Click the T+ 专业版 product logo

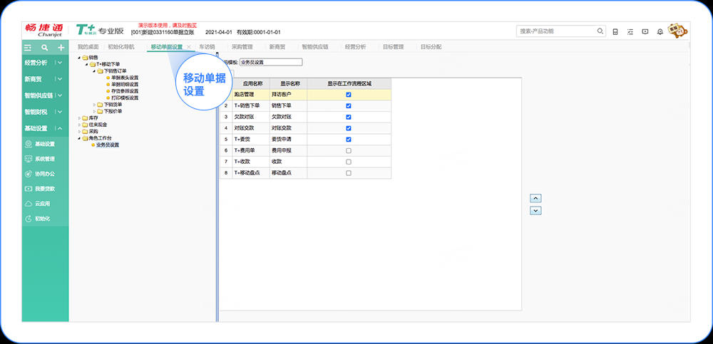point(100,31)
